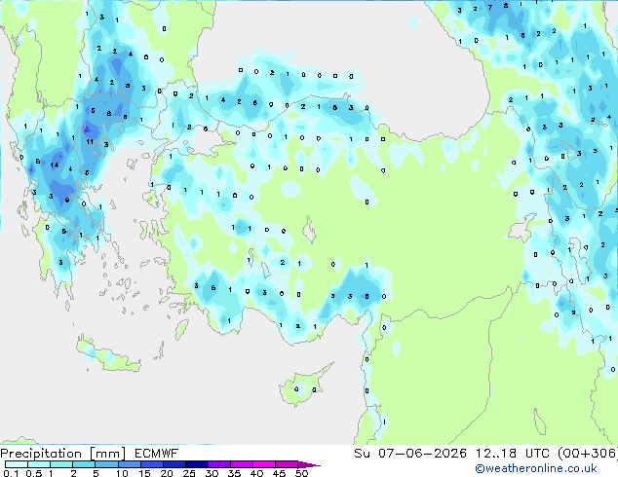Click the 5 to 10 mm legend swatch
This screenshot has height=477, width=618.
click(x=106, y=464)
